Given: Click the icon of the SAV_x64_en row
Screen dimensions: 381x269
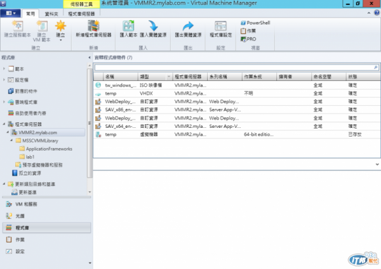Looking at the screenshot, I should (x=98, y=126).
